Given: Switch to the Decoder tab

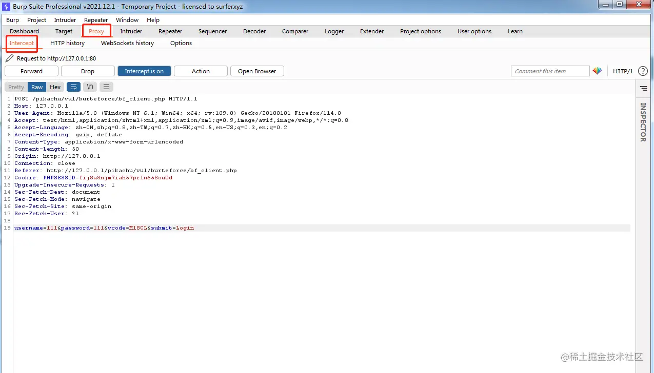Looking at the screenshot, I should [x=254, y=31].
